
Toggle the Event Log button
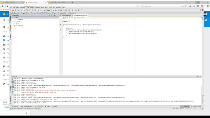(x=185, y=107)
